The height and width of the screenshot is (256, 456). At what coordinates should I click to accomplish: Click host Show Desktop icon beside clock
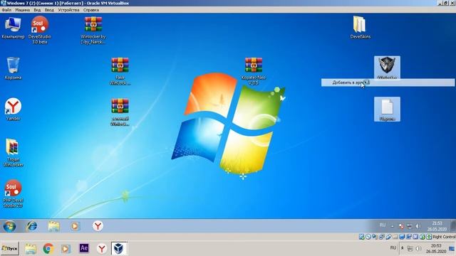point(452,249)
